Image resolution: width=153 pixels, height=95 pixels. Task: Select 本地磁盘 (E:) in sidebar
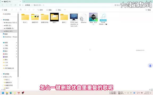9,28
